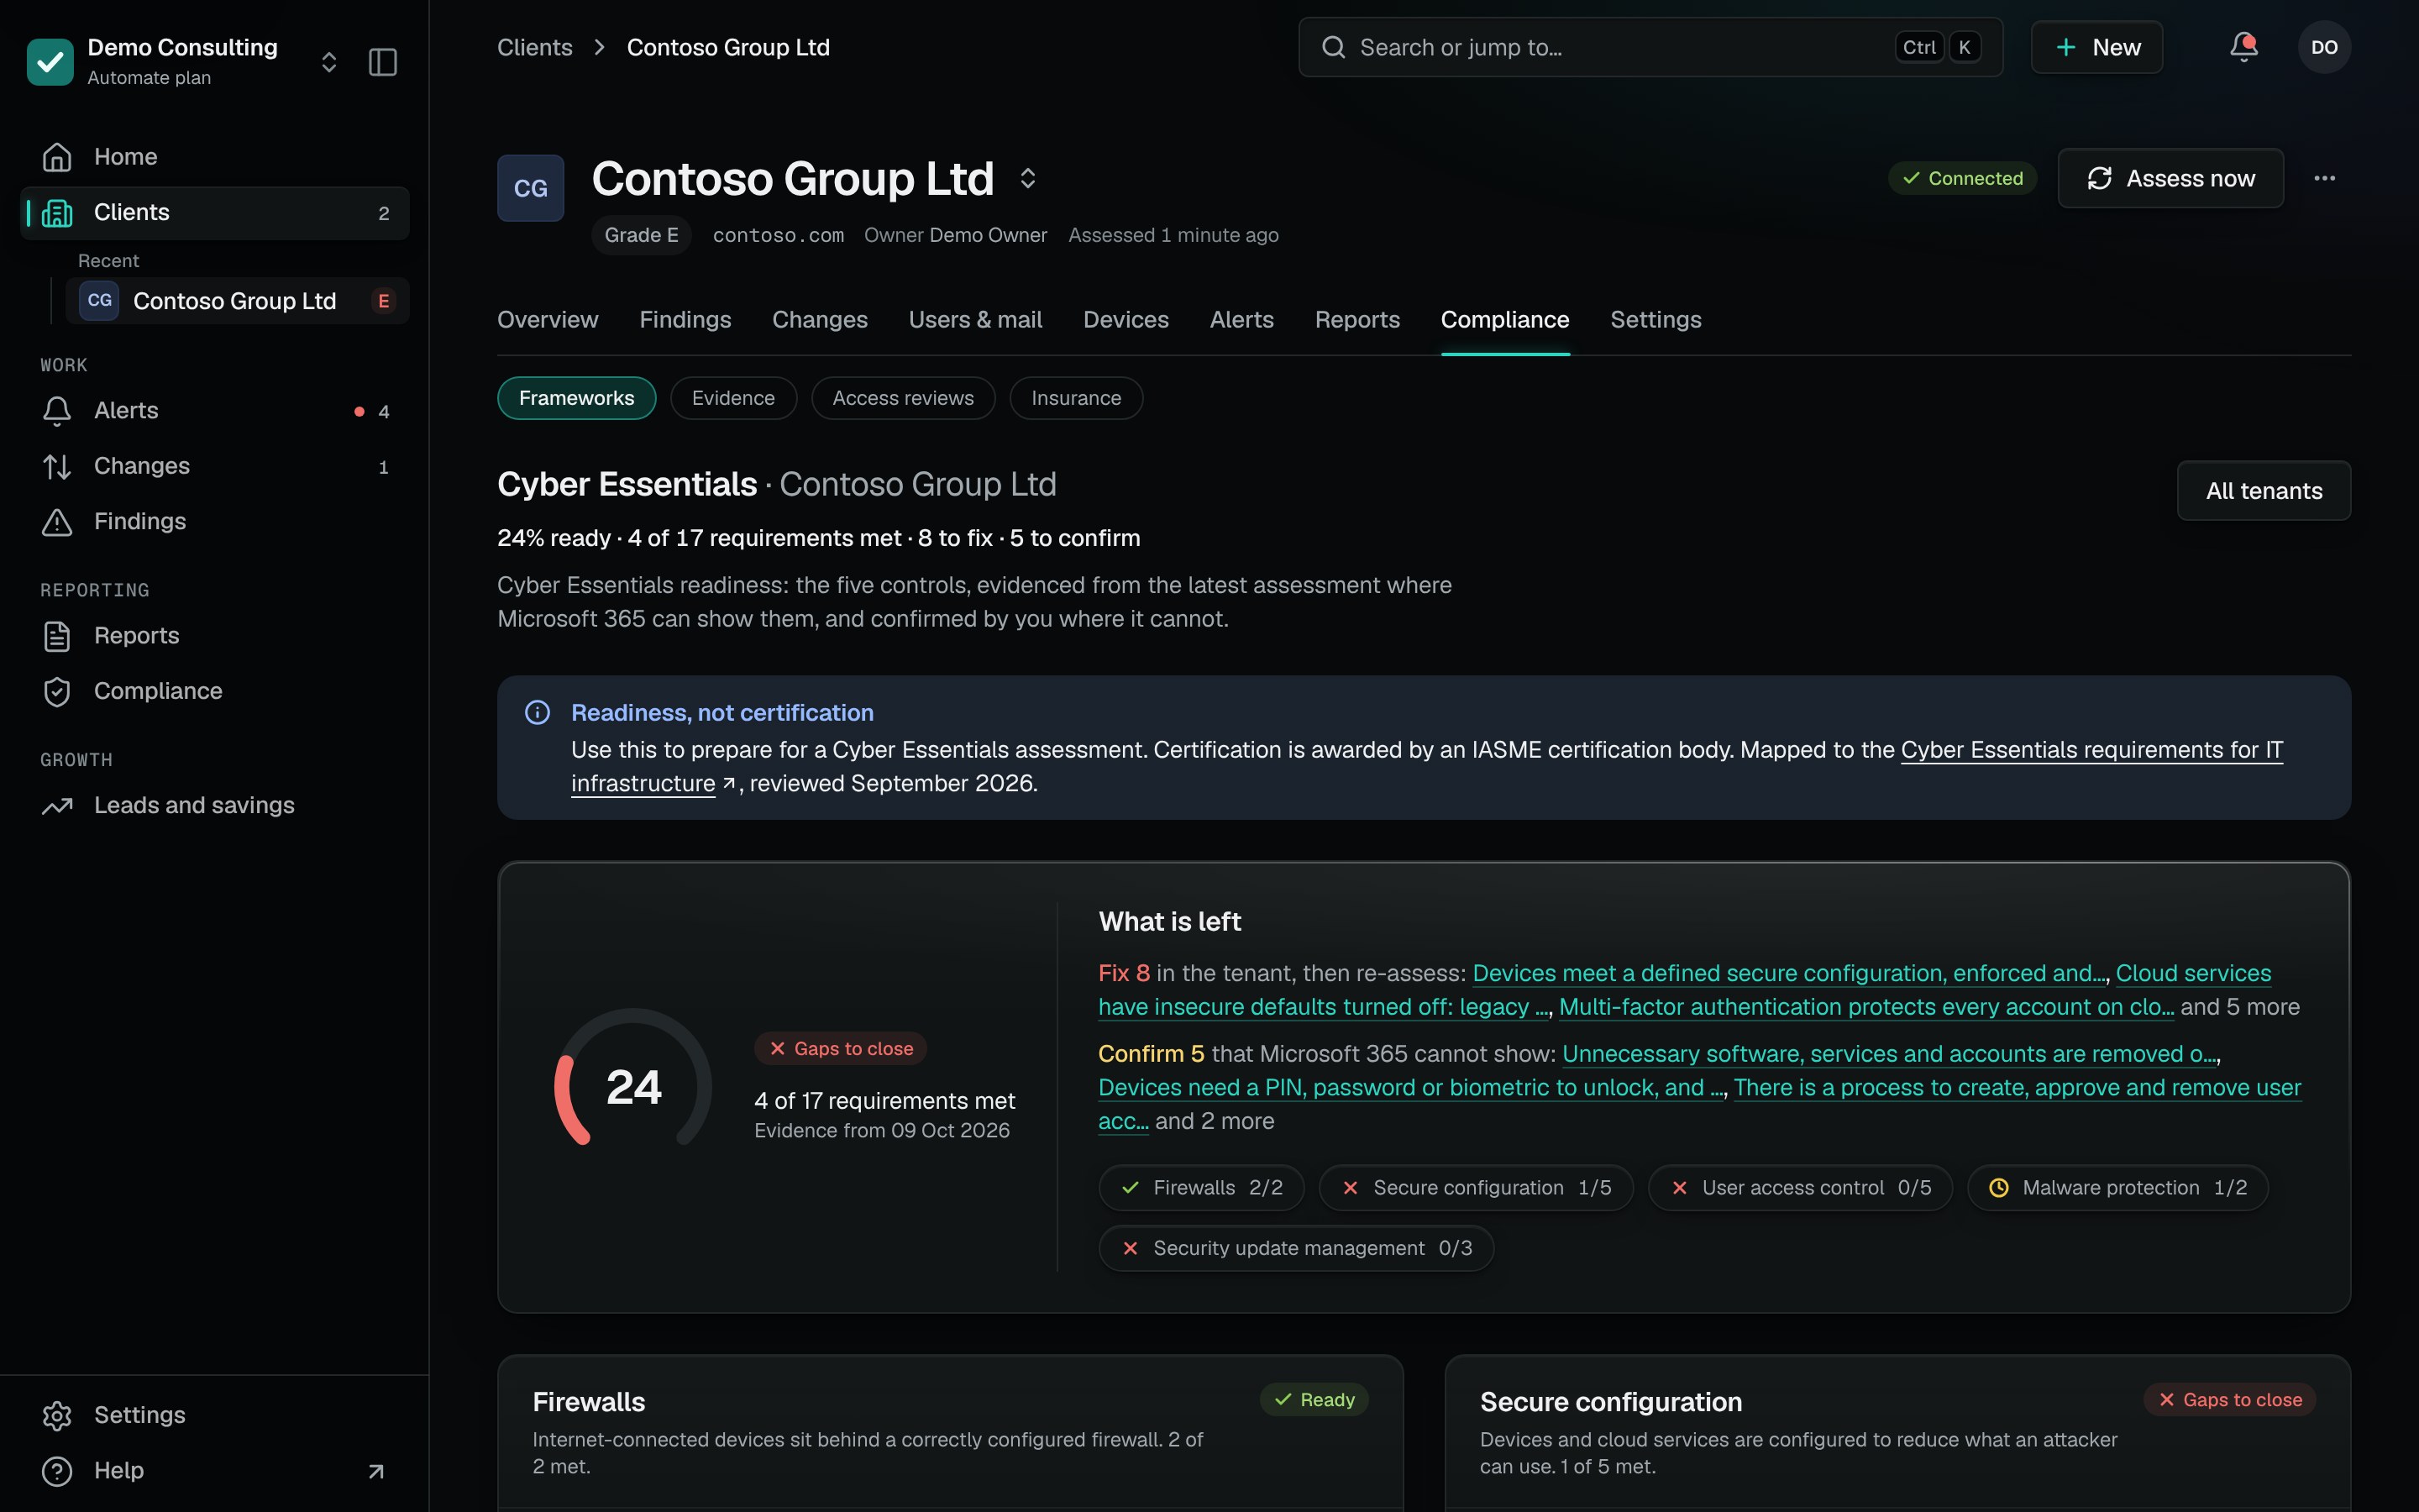2419x1512 pixels.
Task: Open Changes in the sidebar
Action: [215, 466]
